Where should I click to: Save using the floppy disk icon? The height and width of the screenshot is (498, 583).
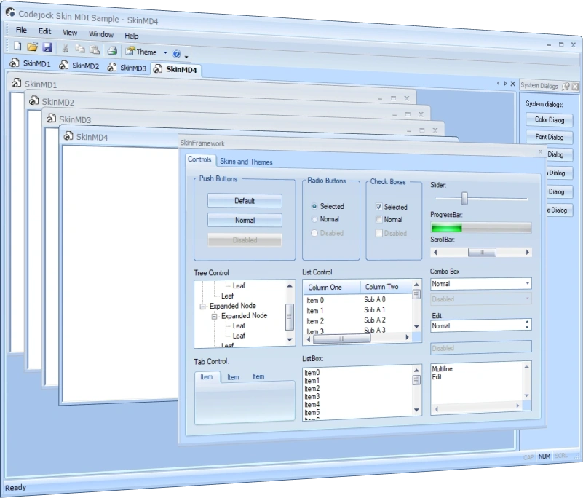(47, 47)
